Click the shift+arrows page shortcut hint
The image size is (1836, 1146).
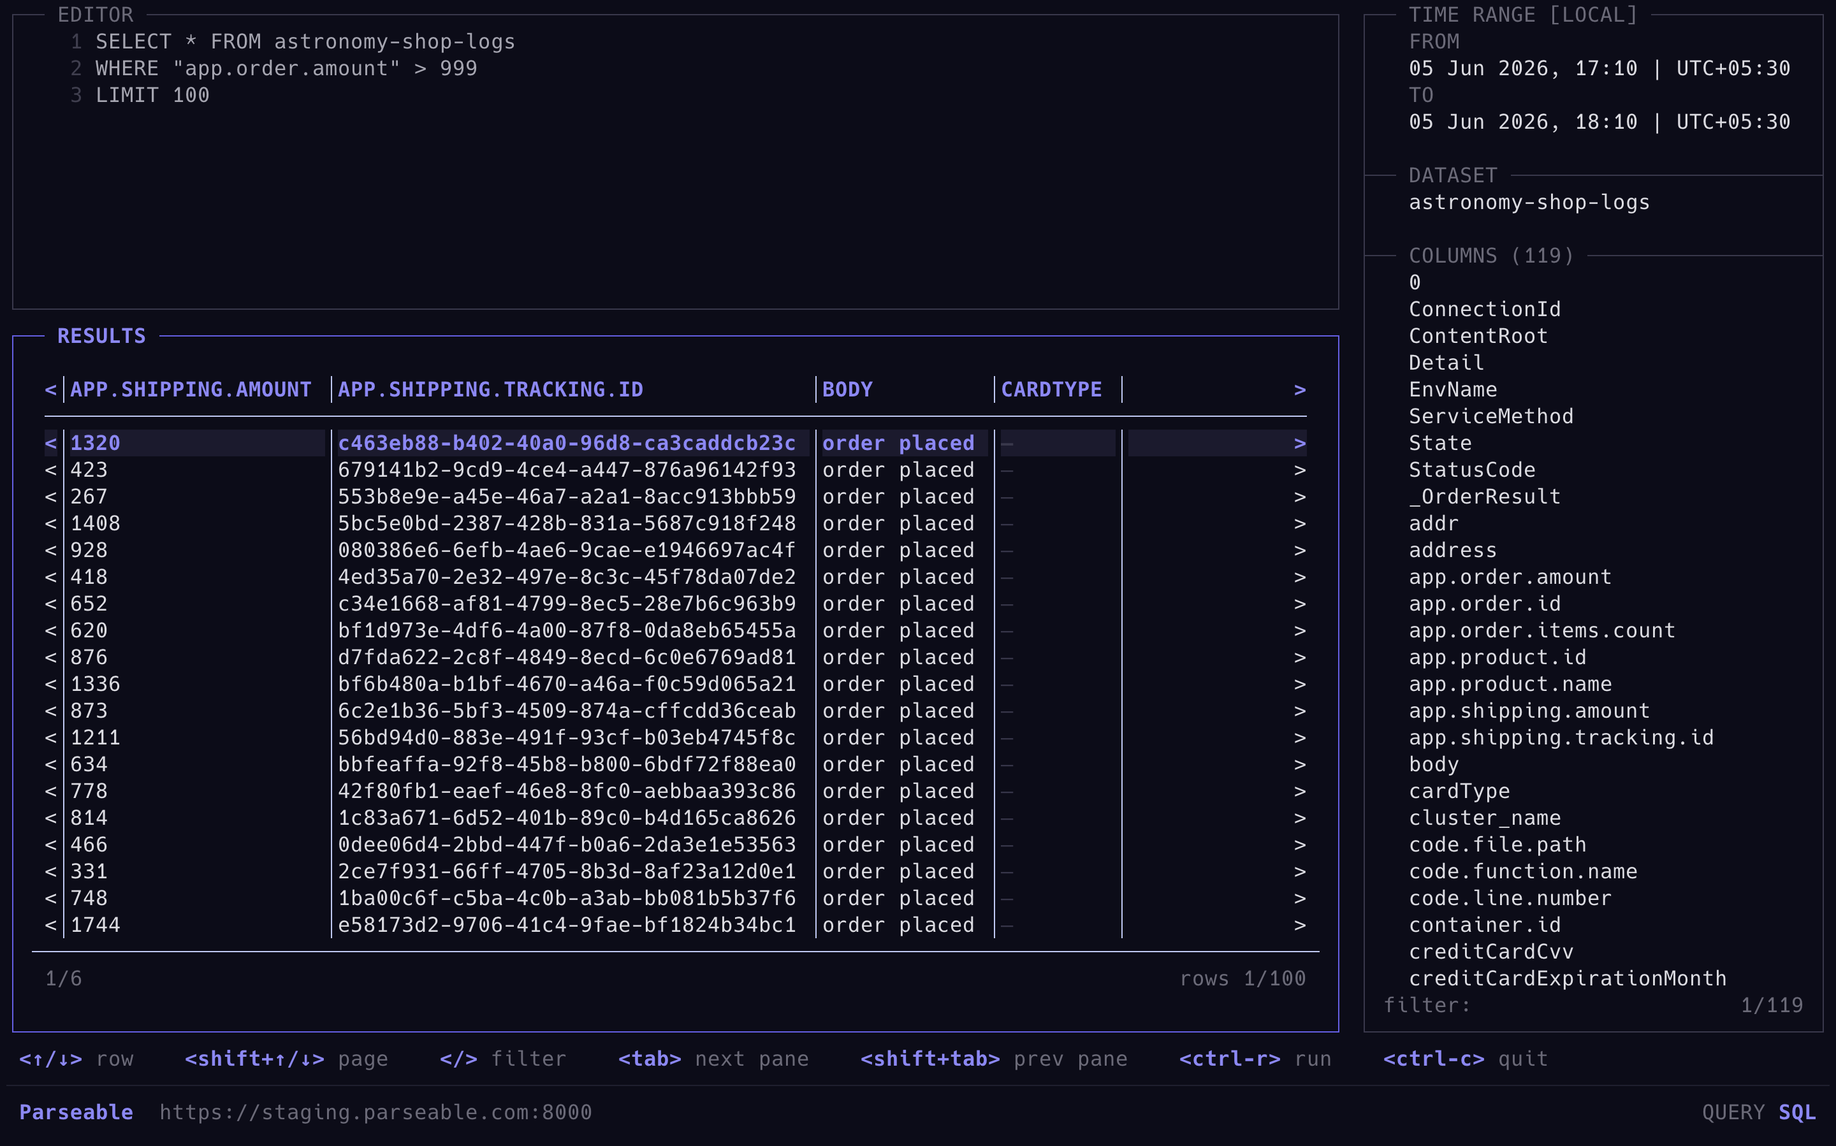click(286, 1059)
